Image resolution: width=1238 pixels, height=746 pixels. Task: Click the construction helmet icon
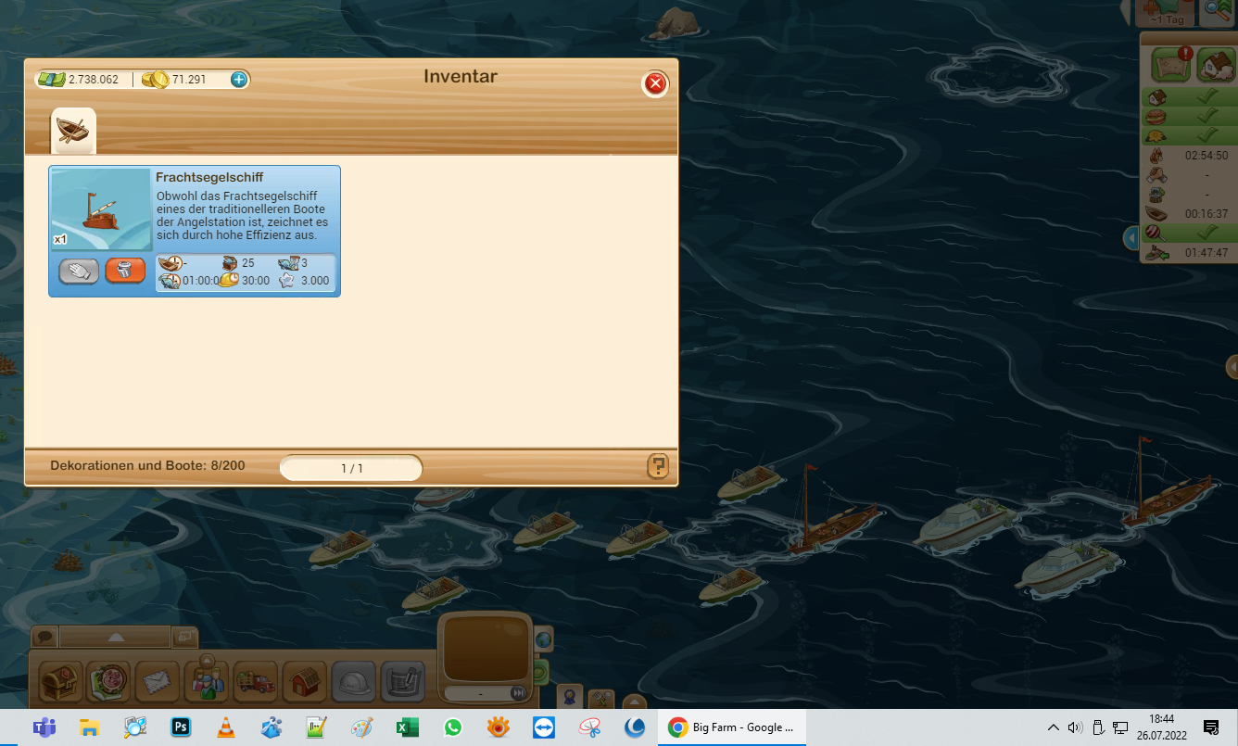click(353, 683)
